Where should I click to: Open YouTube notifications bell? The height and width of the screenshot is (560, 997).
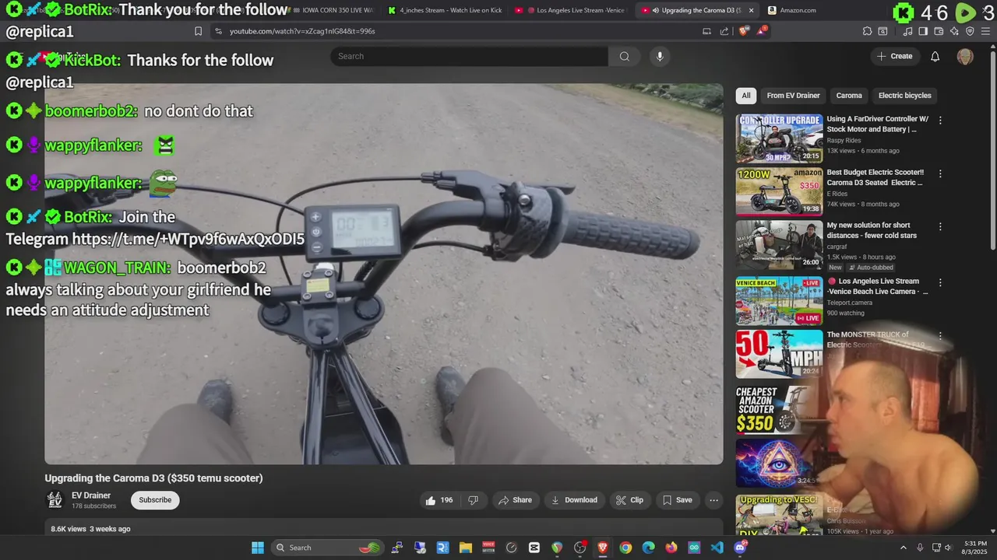(x=935, y=56)
